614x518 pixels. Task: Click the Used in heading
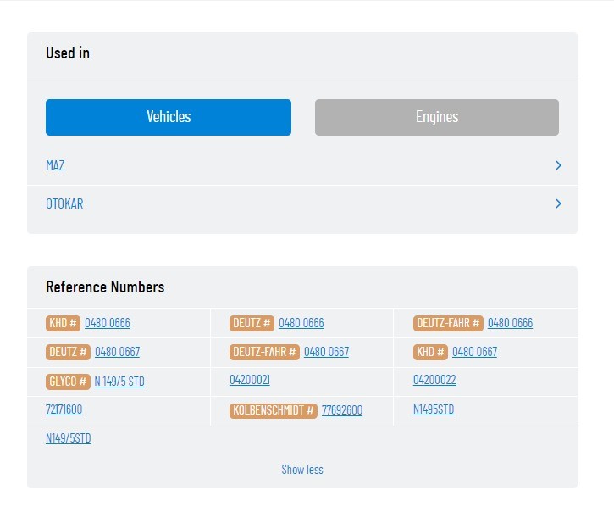coord(68,53)
